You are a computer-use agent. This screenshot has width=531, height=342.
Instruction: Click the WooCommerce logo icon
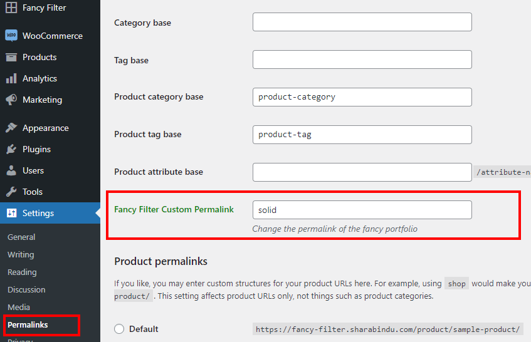point(11,36)
